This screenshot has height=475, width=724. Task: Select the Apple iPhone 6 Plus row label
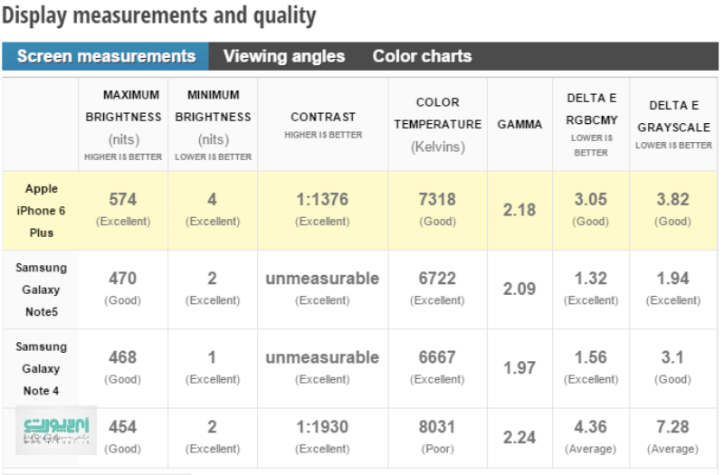[41, 211]
